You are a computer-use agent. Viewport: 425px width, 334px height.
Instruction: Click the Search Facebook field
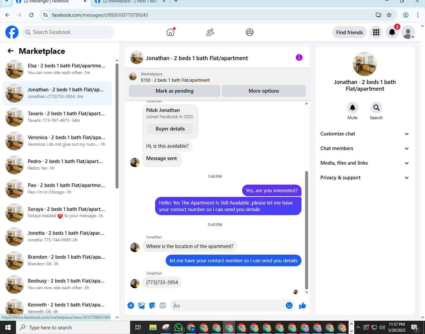click(x=68, y=32)
